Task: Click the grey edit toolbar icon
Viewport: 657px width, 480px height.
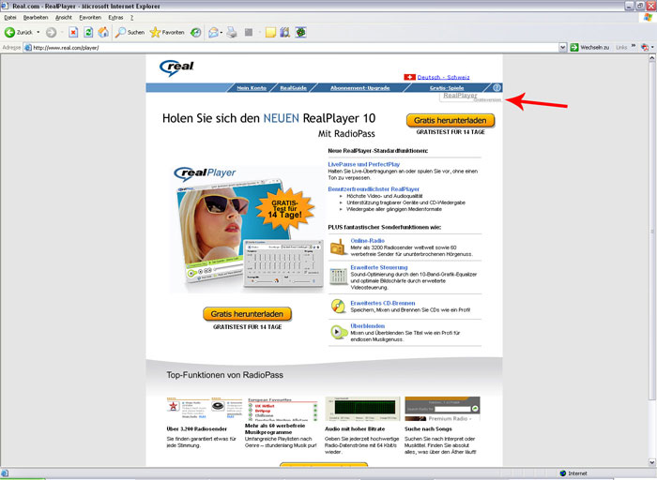Action: 249,32
